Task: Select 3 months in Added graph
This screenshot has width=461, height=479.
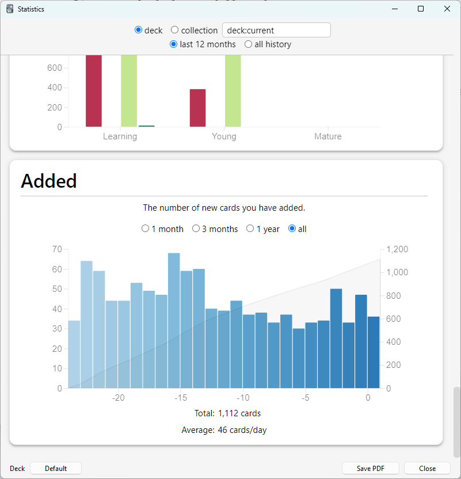Action: coord(196,229)
